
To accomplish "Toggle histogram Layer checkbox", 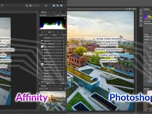I will [55, 15].
